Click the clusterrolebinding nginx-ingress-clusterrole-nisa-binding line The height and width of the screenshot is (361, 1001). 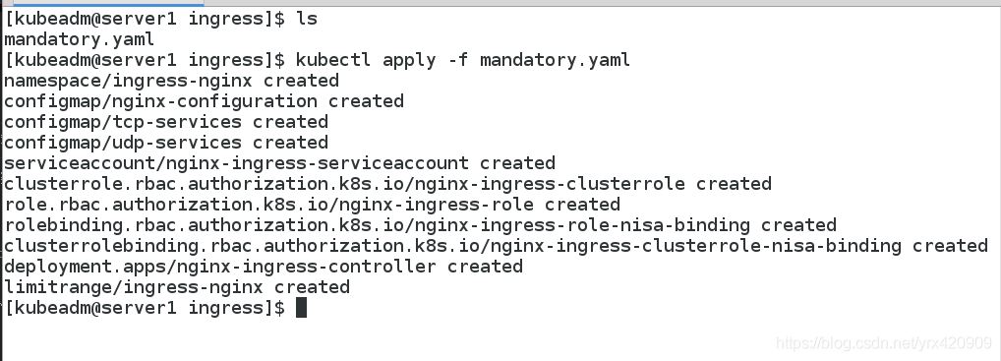(x=496, y=245)
